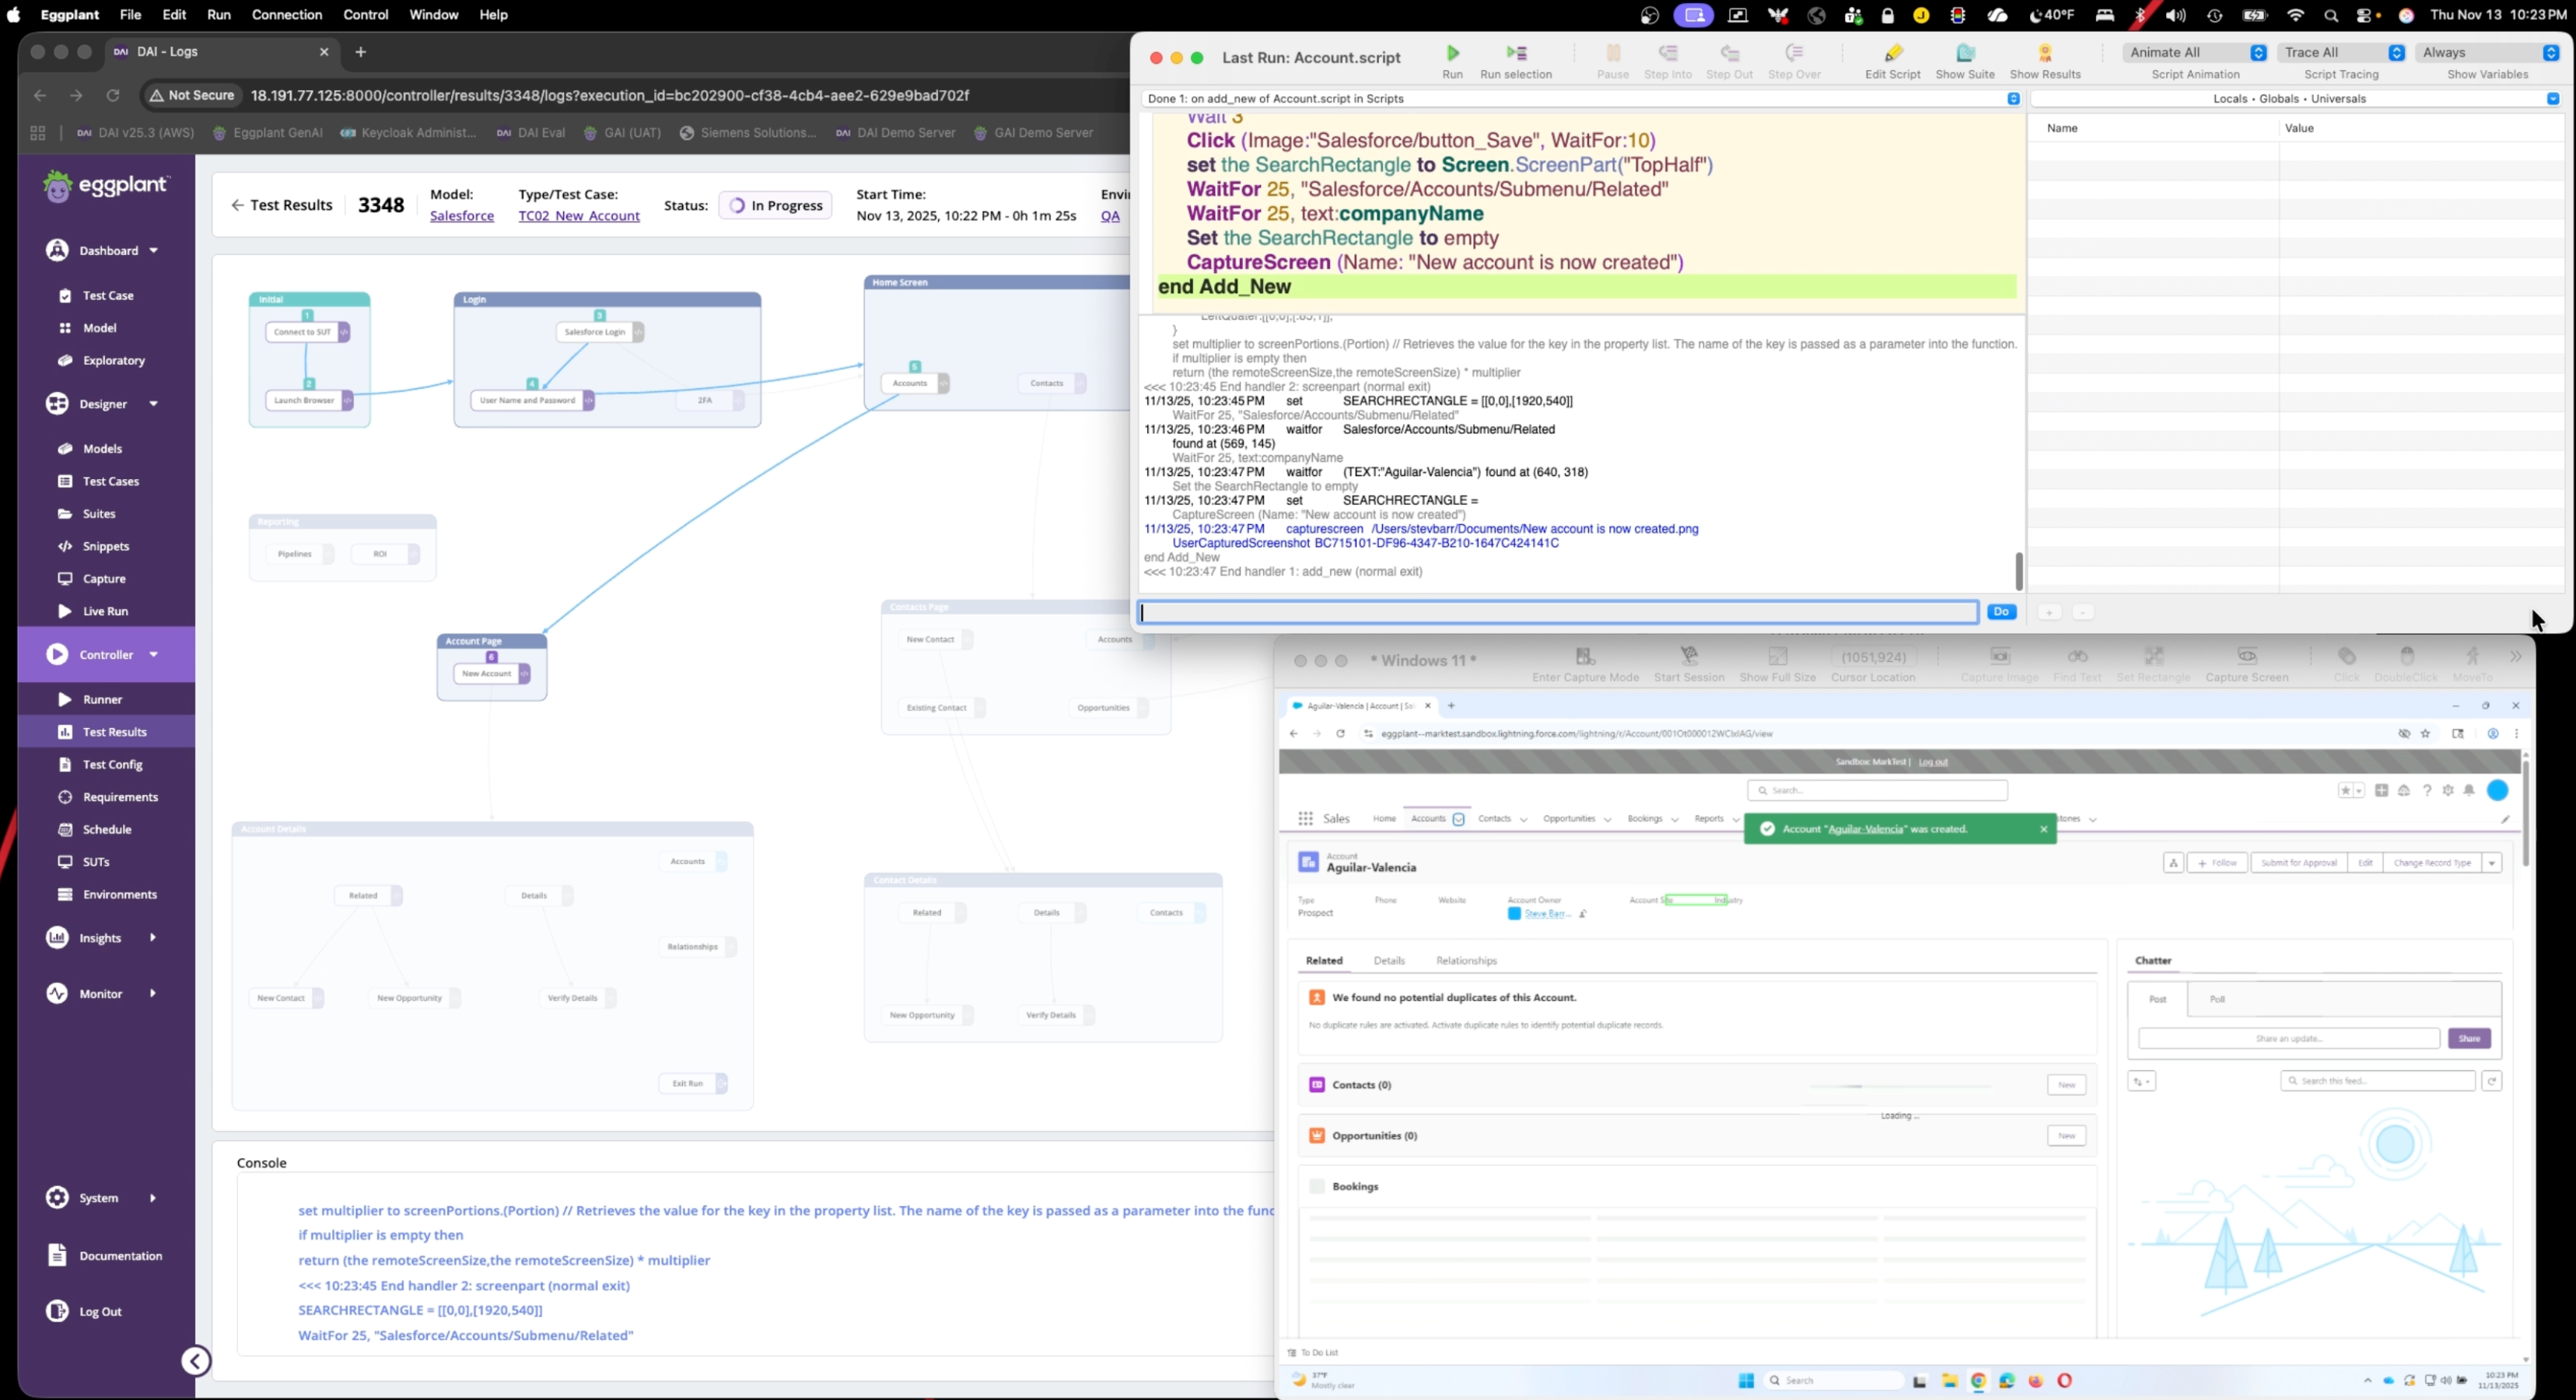The width and height of the screenshot is (2576, 1400).
Task: Click the Start Session icon in the viewer
Action: pyautogui.click(x=1689, y=656)
